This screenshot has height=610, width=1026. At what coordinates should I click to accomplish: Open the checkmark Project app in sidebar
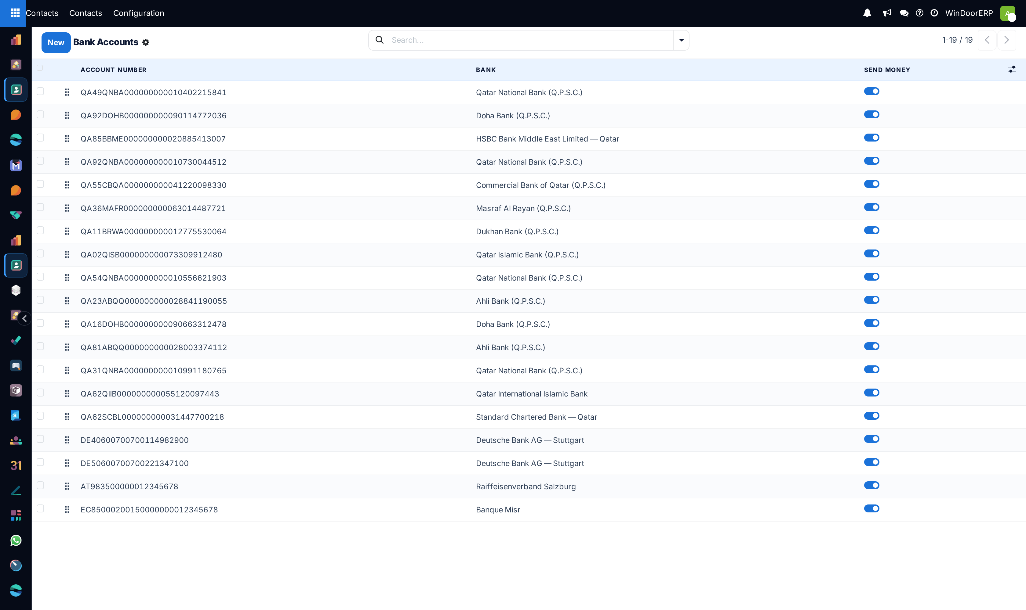(16, 340)
